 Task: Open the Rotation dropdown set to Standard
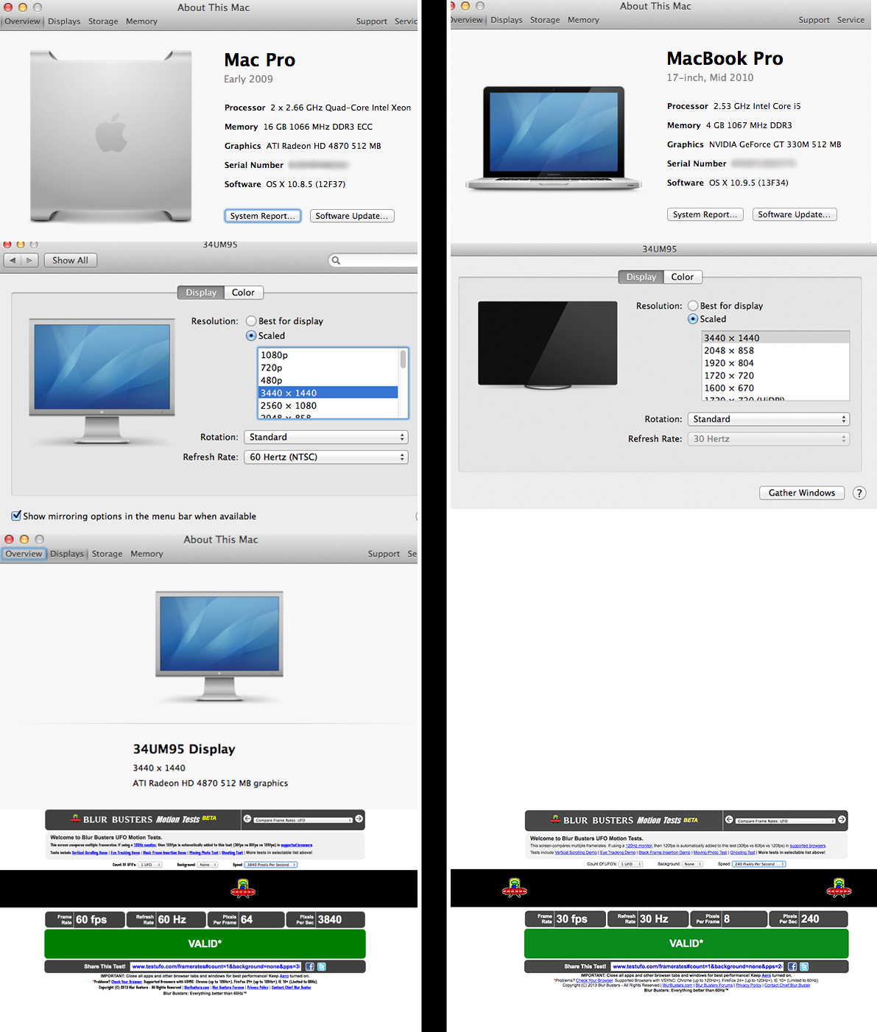pyautogui.click(x=325, y=437)
